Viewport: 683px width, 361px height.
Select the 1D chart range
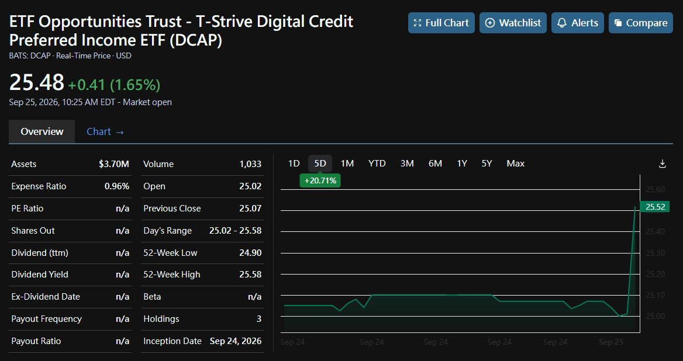point(294,163)
